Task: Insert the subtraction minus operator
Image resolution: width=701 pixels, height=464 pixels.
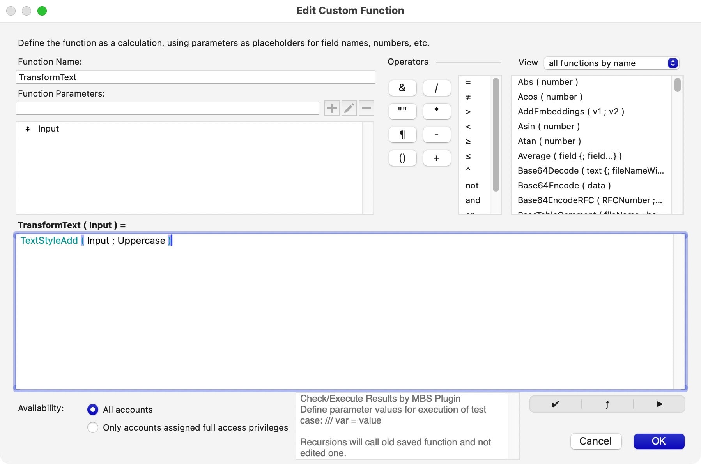Action: pyautogui.click(x=437, y=135)
